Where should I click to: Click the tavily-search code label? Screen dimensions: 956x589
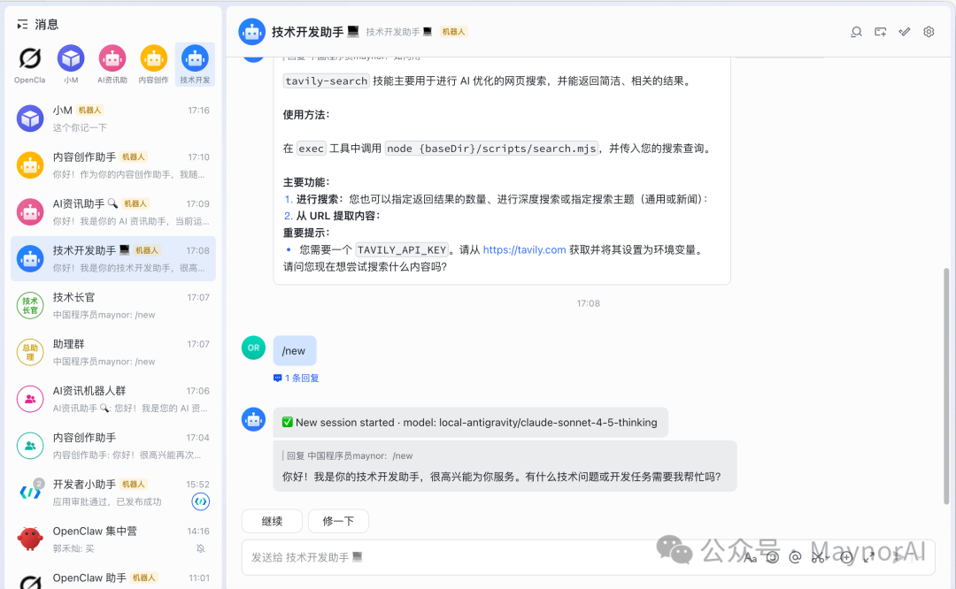326,81
